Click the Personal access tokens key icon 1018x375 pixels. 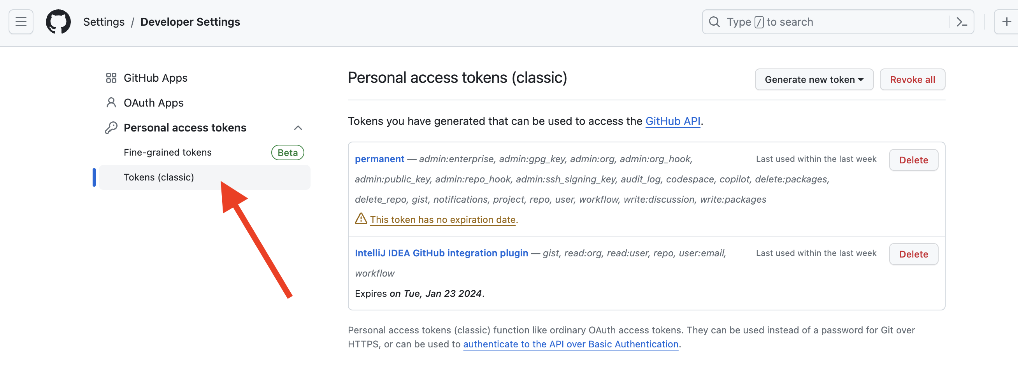pos(111,128)
